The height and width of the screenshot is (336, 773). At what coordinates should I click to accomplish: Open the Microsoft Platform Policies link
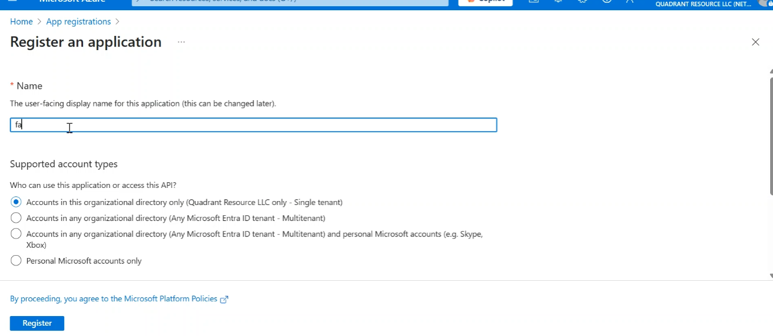coord(119,299)
